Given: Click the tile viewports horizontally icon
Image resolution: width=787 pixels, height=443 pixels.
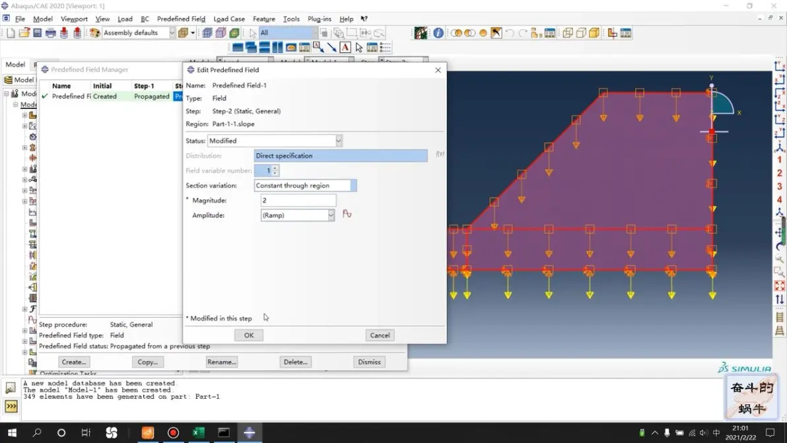Looking at the screenshot, I should (264, 47).
